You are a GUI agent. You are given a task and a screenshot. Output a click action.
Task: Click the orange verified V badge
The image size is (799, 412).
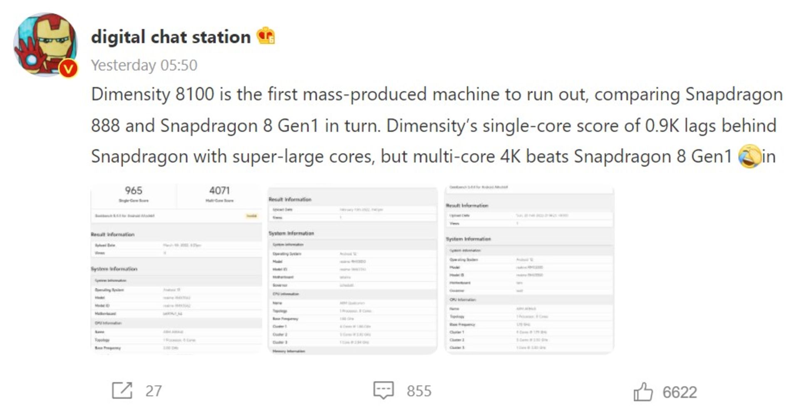coord(69,68)
